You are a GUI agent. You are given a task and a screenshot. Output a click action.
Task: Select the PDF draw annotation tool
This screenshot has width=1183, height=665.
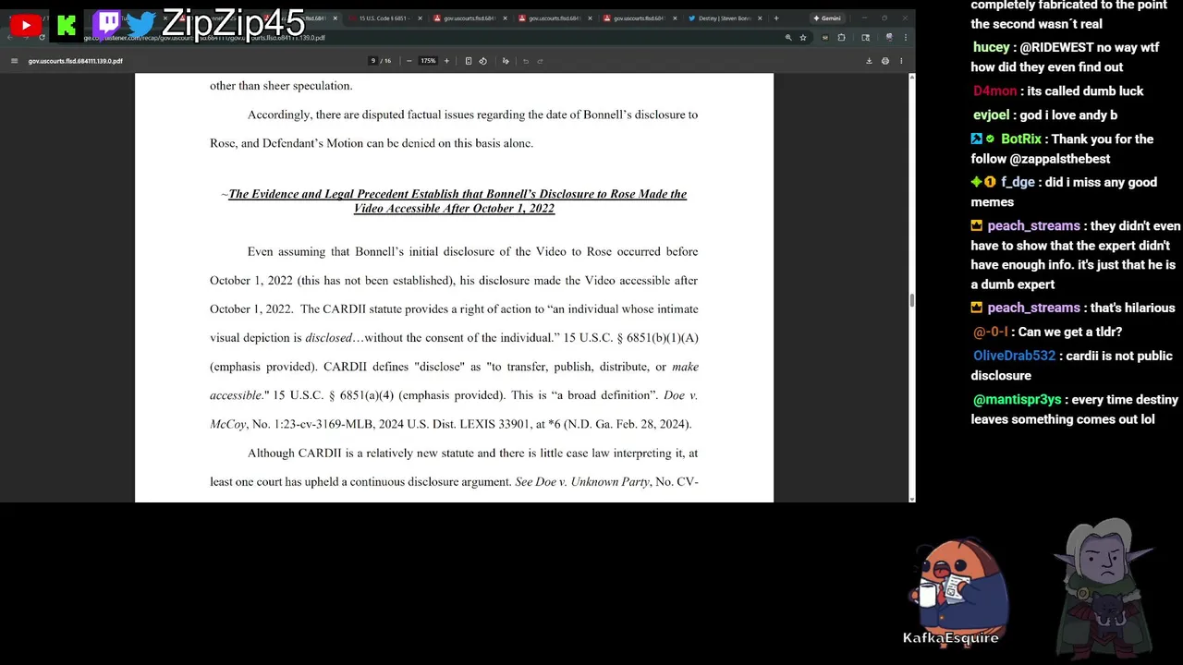(x=506, y=61)
